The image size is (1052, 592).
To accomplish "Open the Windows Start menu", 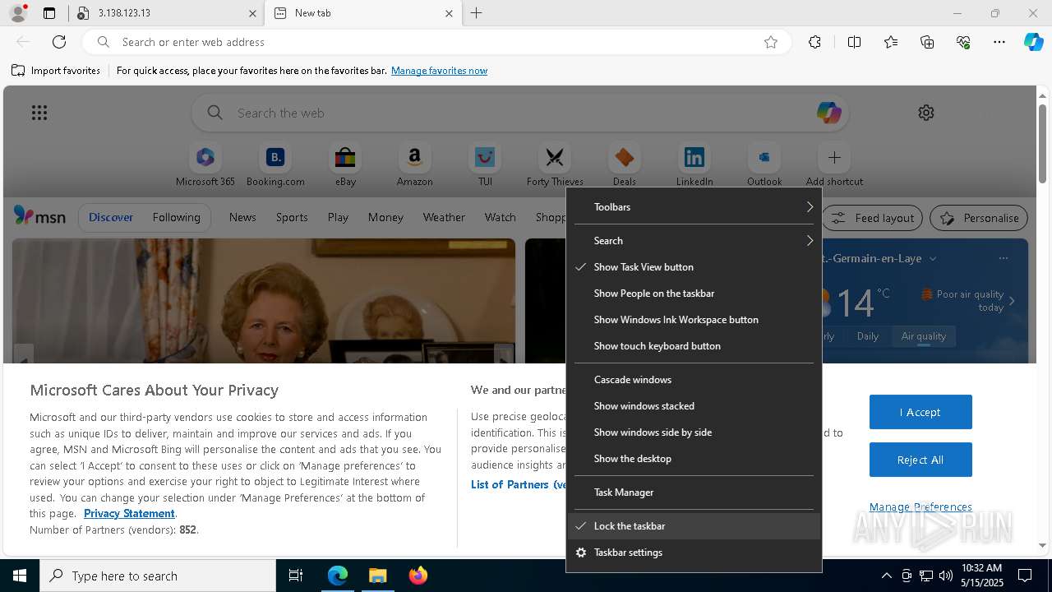I will coord(20,576).
